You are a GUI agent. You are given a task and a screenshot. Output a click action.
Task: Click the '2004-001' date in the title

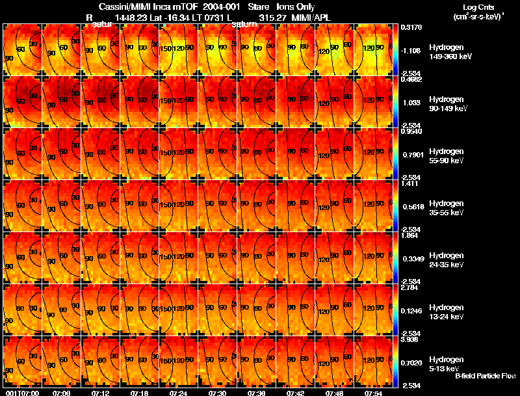coord(222,7)
